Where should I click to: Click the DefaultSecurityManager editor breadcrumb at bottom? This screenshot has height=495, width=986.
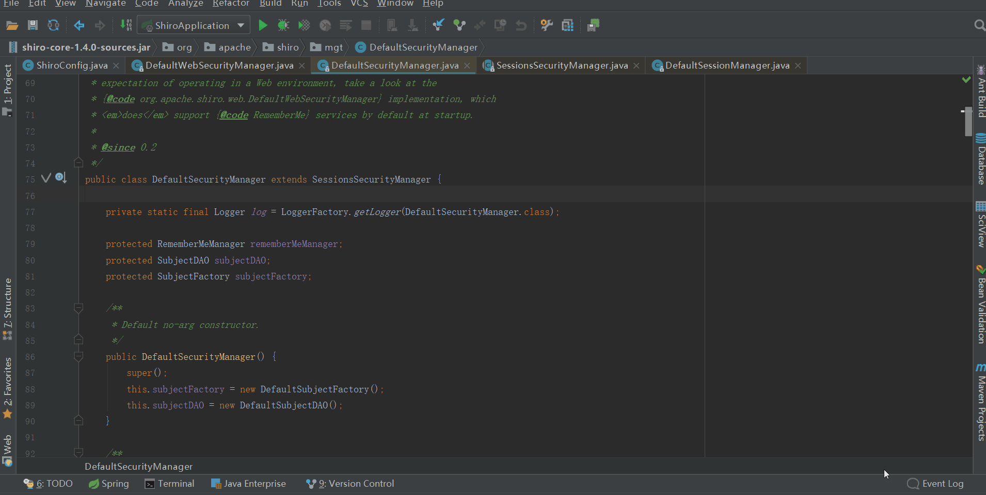pyautogui.click(x=139, y=467)
